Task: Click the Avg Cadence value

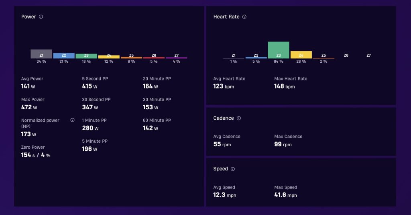Action: [x=222, y=144]
